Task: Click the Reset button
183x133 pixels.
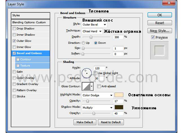Action: tap(160, 23)
